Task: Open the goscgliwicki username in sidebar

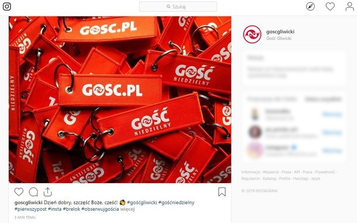Action: [x=280, y=32]
